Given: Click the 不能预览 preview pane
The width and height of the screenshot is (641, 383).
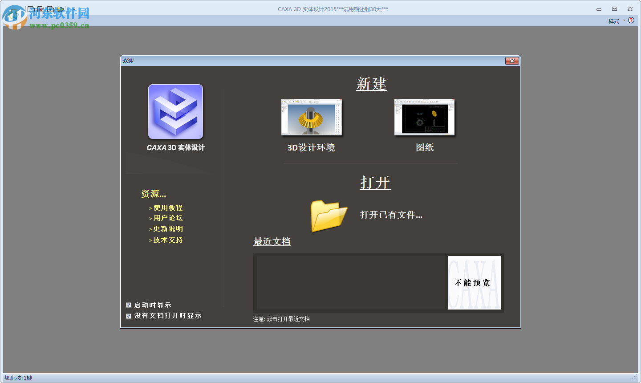Looking at the screenshot, I should coord(475,283).
